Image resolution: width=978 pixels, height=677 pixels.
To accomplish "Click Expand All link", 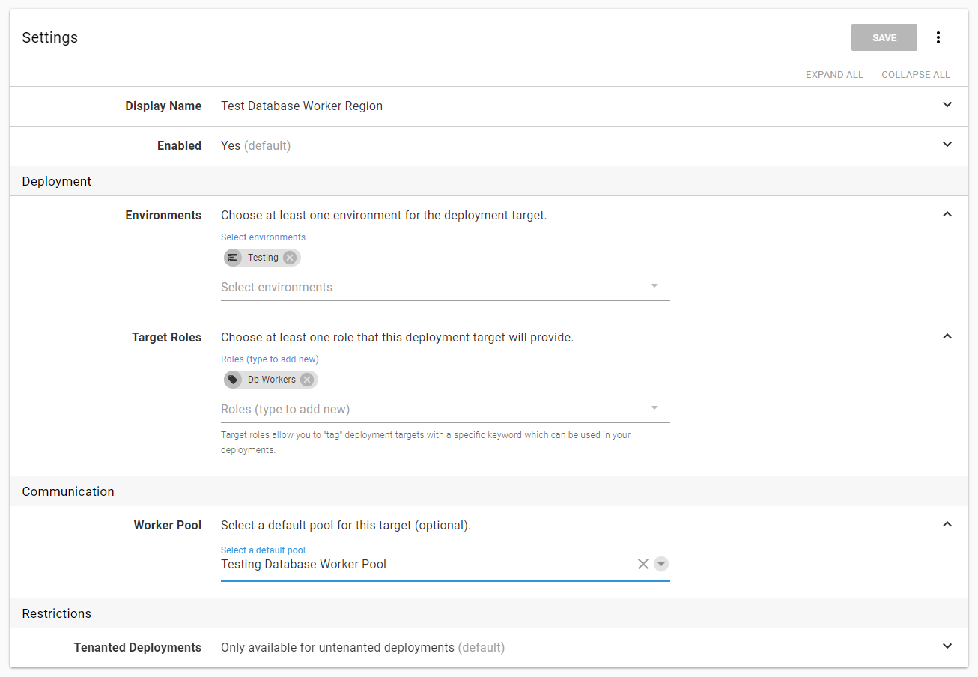I will click(x=834, y=75).
